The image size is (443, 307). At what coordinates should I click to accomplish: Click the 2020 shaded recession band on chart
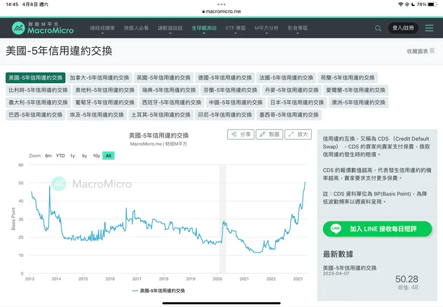(x=223, y=219)
